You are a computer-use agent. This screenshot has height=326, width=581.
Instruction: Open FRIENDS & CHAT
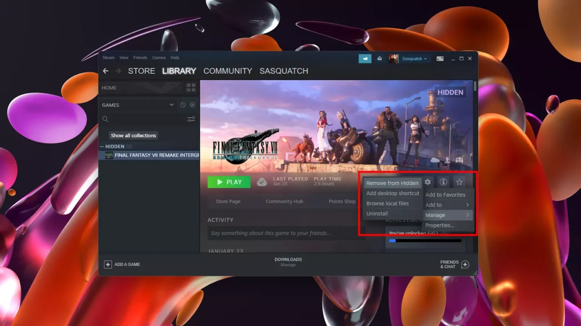(454, 264)
